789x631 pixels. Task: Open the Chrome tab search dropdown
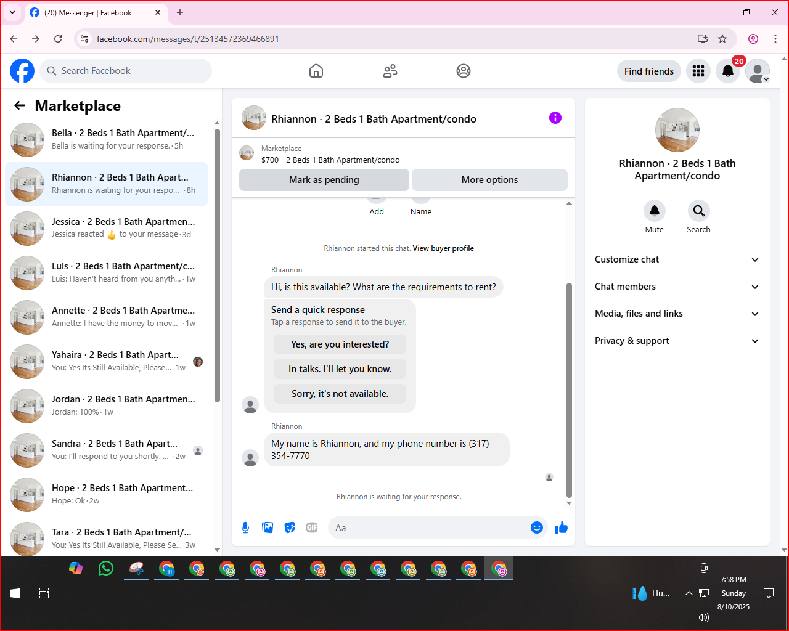(x=12, y=12)
